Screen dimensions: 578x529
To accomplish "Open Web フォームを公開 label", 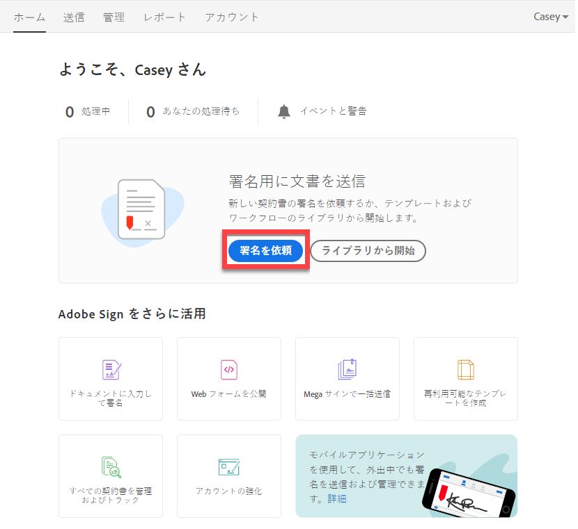I will [x=229, y=394].
